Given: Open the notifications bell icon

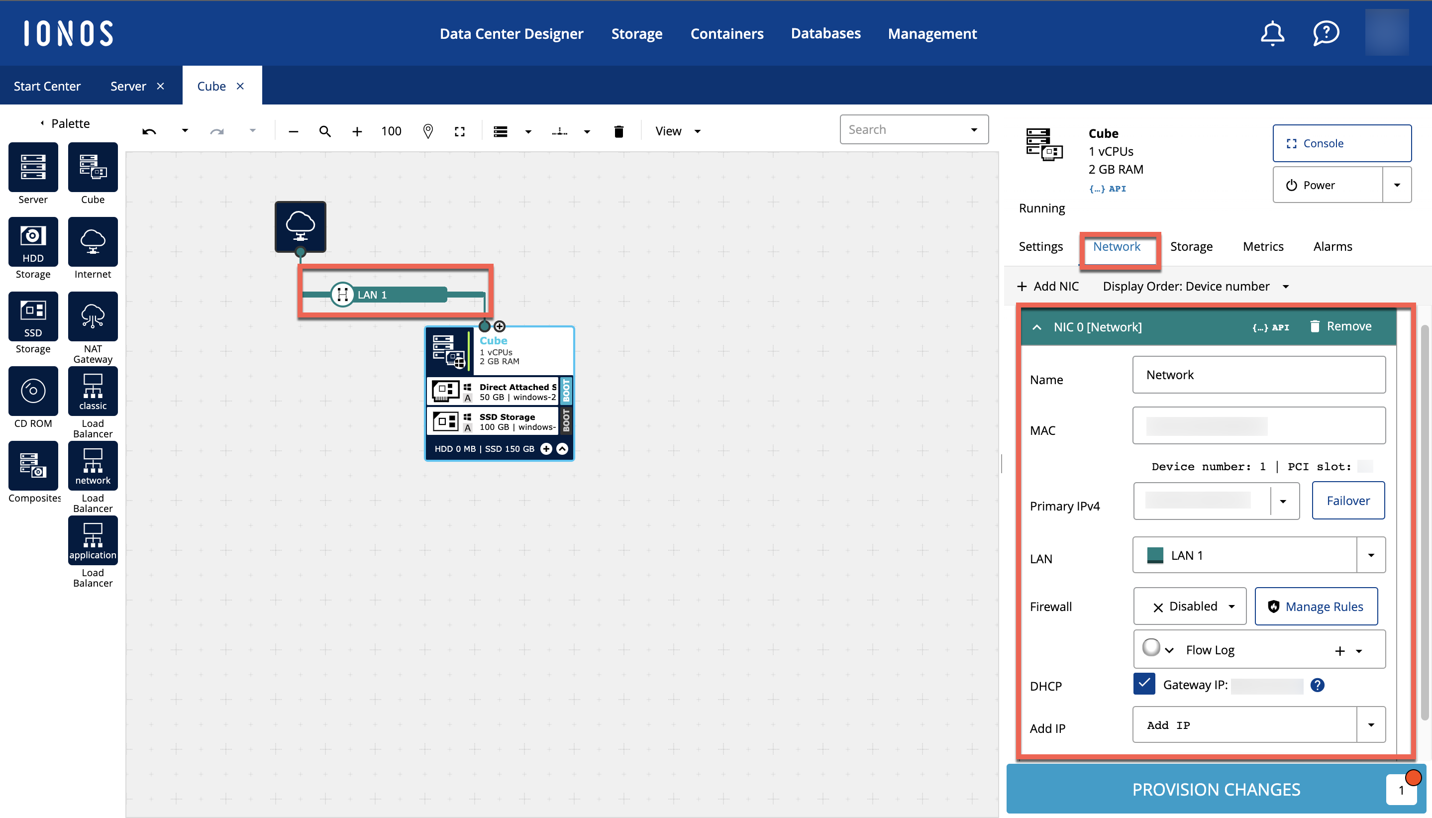Looking at the screenshot, I should point(1272,33).
